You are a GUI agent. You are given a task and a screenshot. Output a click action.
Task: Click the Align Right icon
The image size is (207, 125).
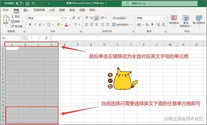(97, 25)
